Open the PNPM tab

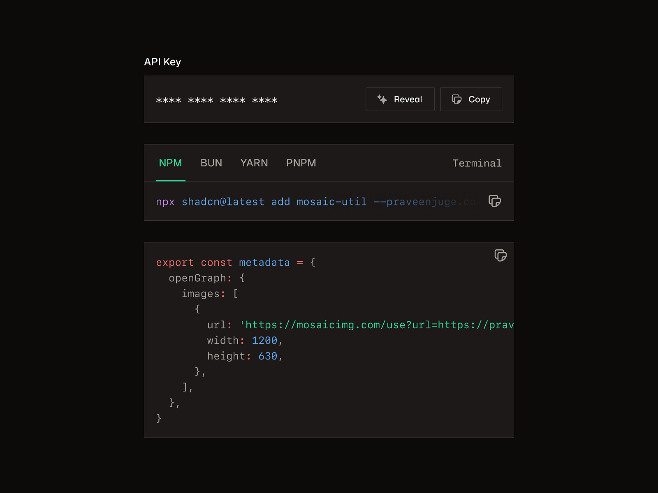pos(301,163)
